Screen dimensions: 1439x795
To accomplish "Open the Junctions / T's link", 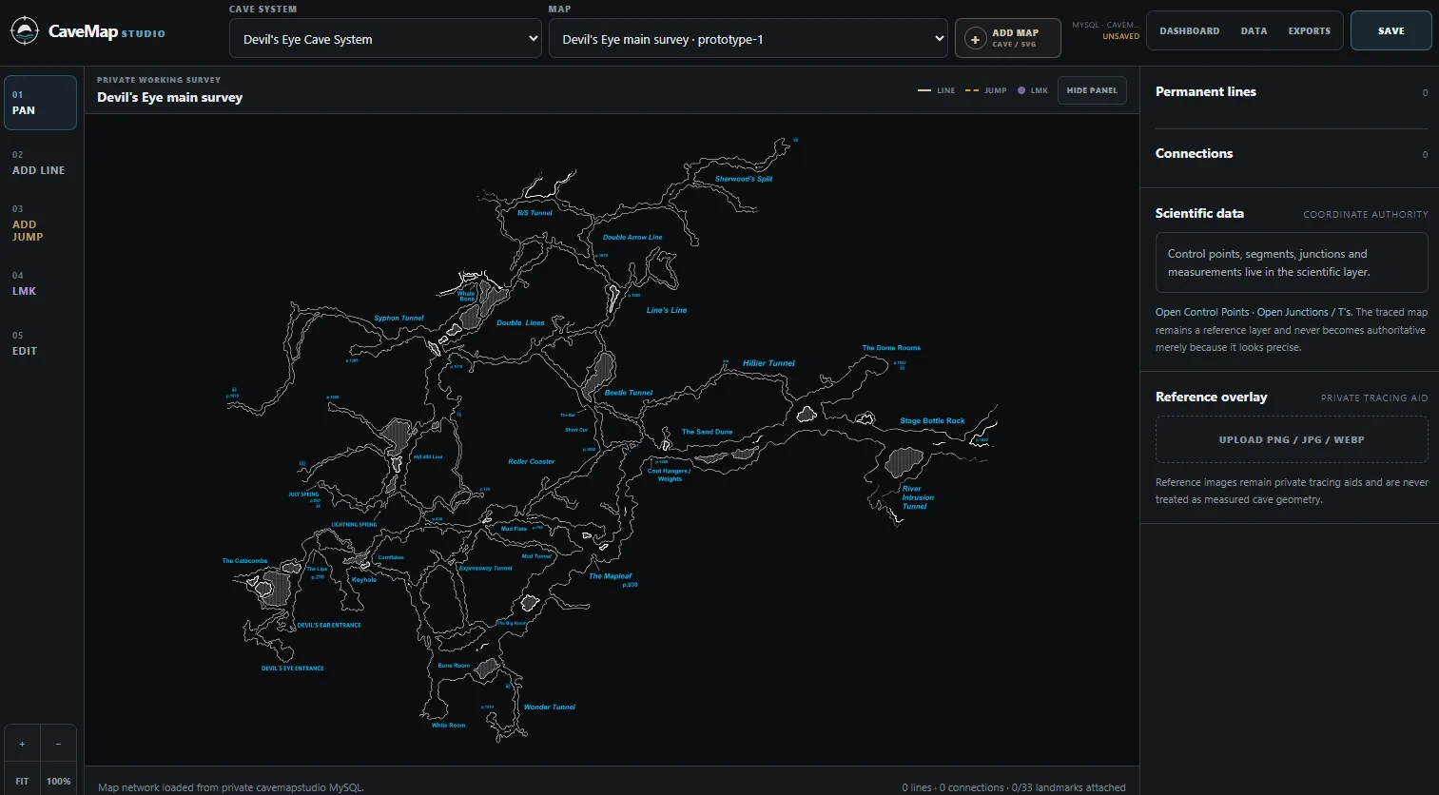I will click(x=1304, y=312).
